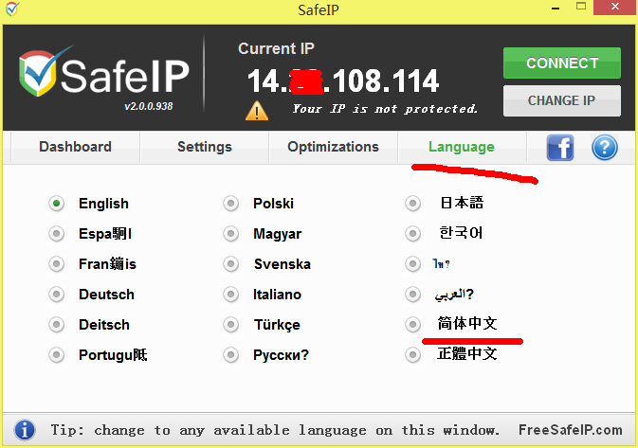Open the blue help question mark icon
The width and height of the screenshot is (638, 448).
[x=604, y=147]
